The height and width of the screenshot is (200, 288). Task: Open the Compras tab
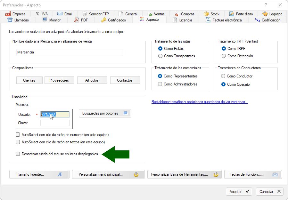coord(185,14)
